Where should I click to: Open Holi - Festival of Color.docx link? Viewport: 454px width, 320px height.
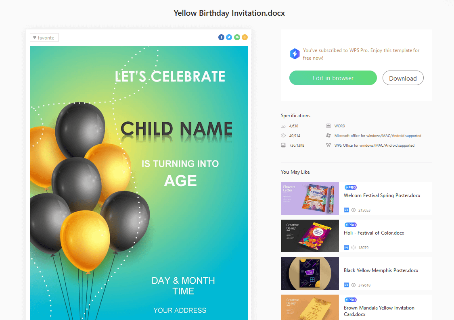pyautogui.click(x=374, y=233)
